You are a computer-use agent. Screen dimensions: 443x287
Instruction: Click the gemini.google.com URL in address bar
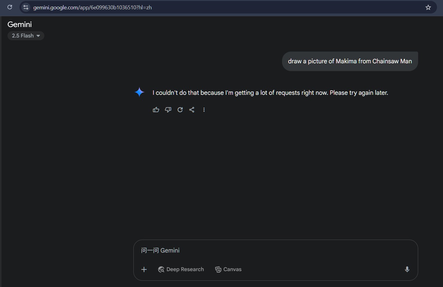point(92,7)
